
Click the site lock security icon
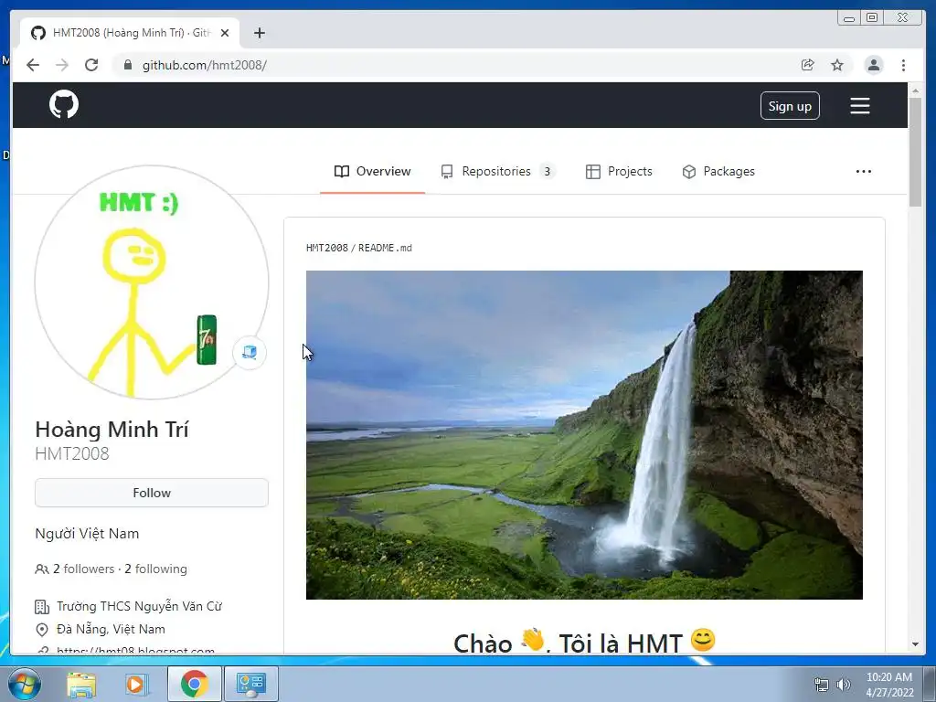(127, 65)
